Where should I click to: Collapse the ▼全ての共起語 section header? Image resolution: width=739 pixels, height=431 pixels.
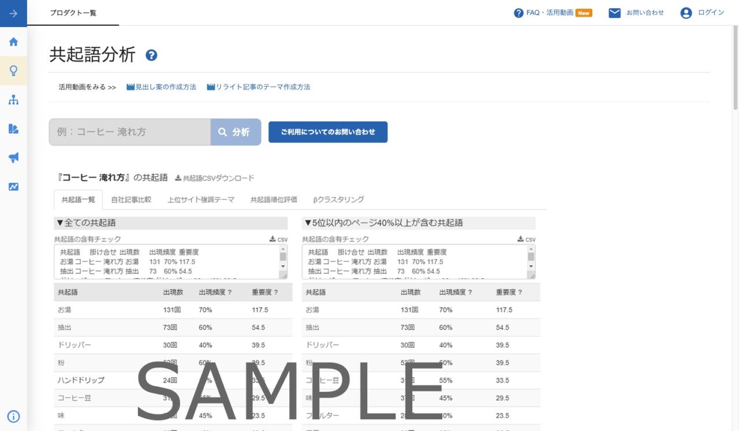point(171,223)
